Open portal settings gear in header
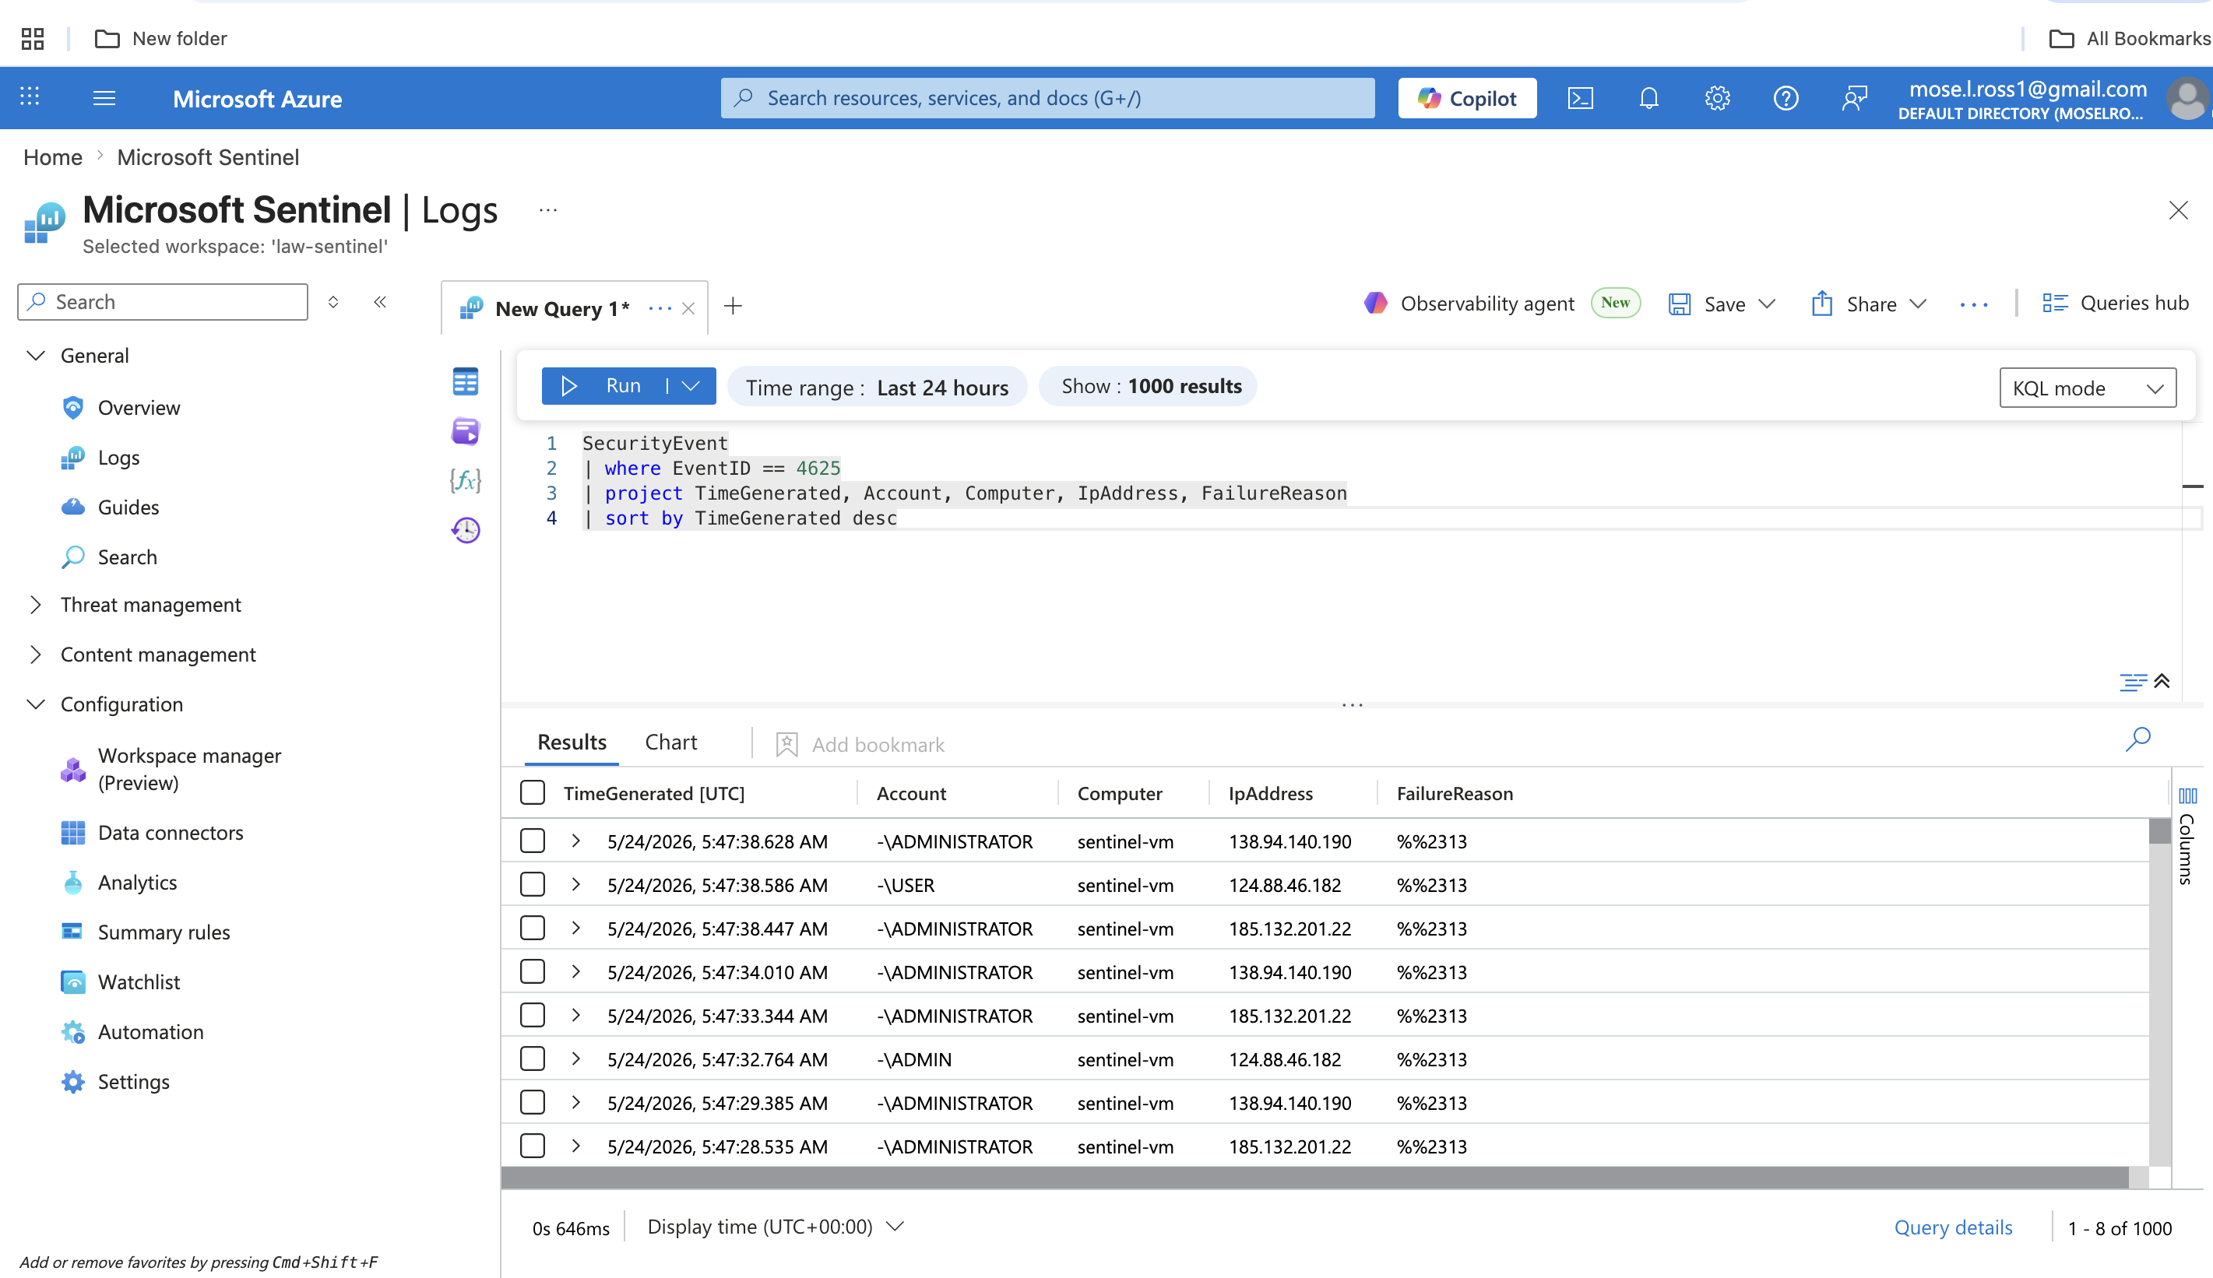This screenshot has width=2213, height=1278. 1718,97
